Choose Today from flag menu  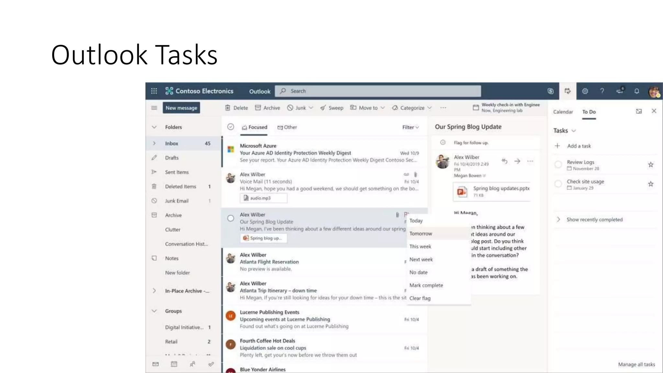point(439,220)
